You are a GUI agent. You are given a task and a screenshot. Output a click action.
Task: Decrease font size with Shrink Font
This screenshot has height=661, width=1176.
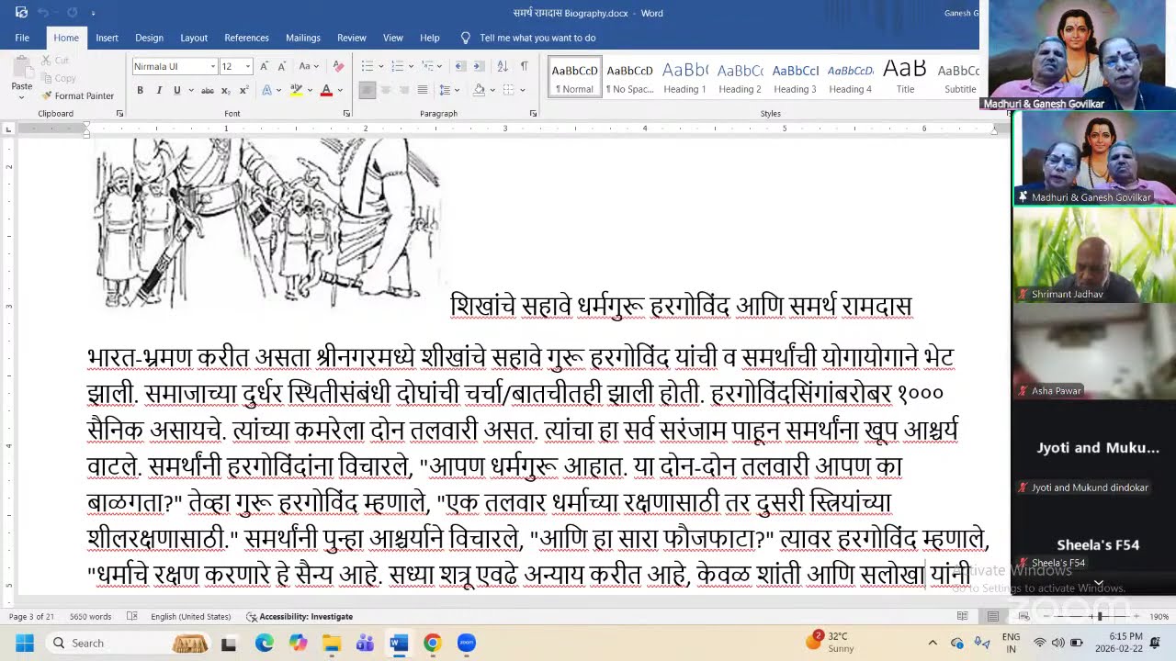click(x=281, y=66)
